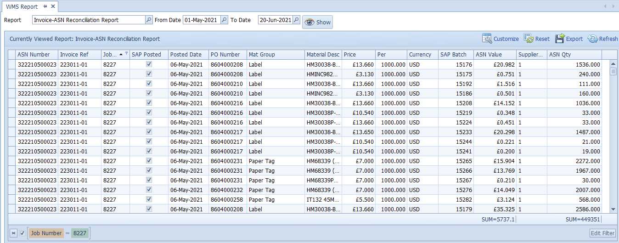Sort by the Posted Date column header
The image size is (619, 243).
[189, 54]
